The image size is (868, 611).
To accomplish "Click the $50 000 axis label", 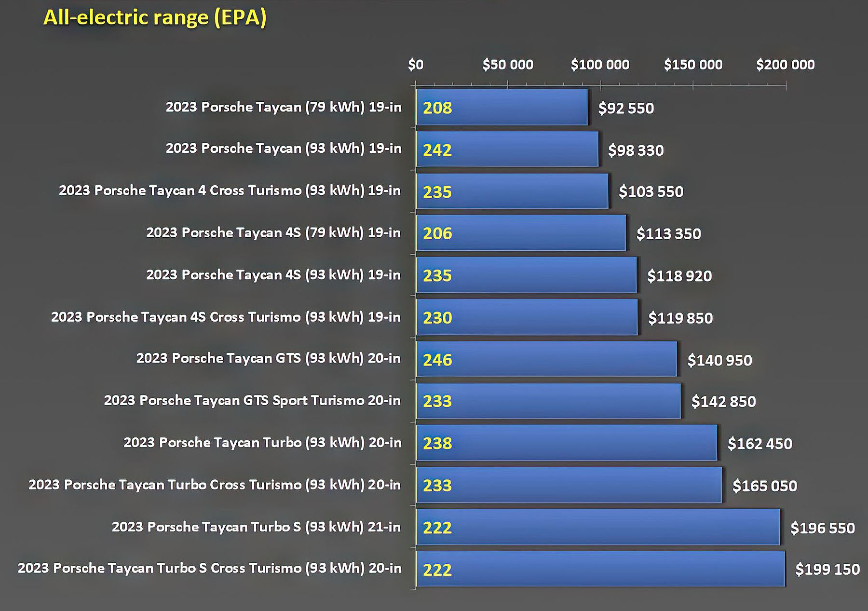I will click(508, 65).
